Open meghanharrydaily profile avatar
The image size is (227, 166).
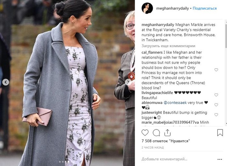click(x=147, y=8)
